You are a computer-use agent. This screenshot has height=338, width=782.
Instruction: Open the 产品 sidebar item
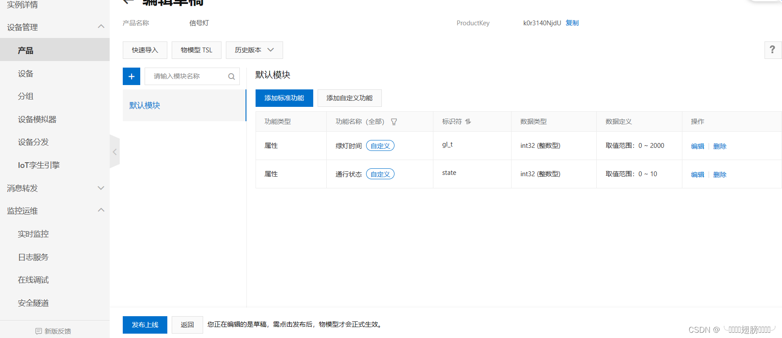pos(55,50)
